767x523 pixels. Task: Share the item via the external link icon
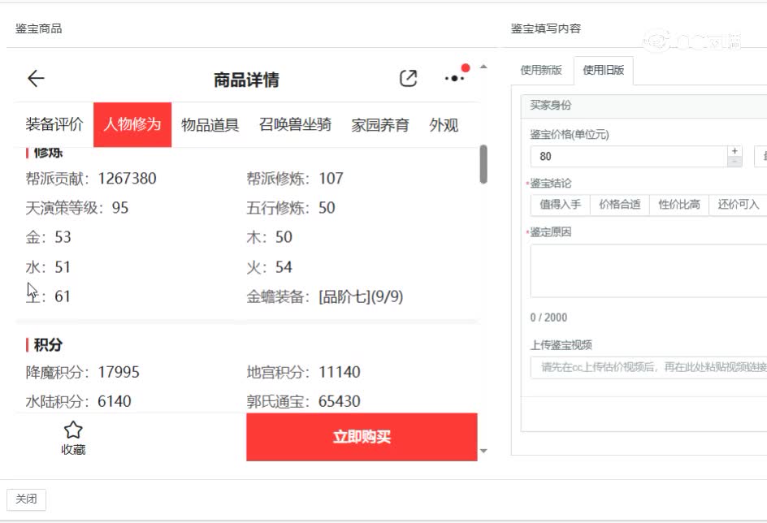(408, 77)
